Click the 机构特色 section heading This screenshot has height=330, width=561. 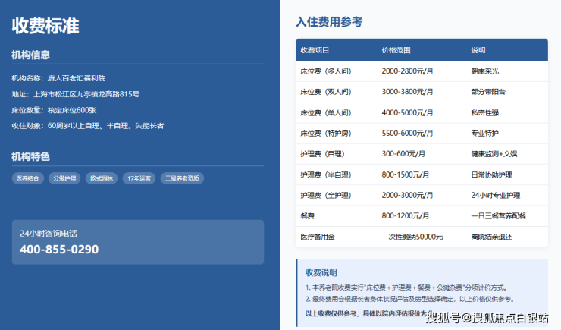31,156
